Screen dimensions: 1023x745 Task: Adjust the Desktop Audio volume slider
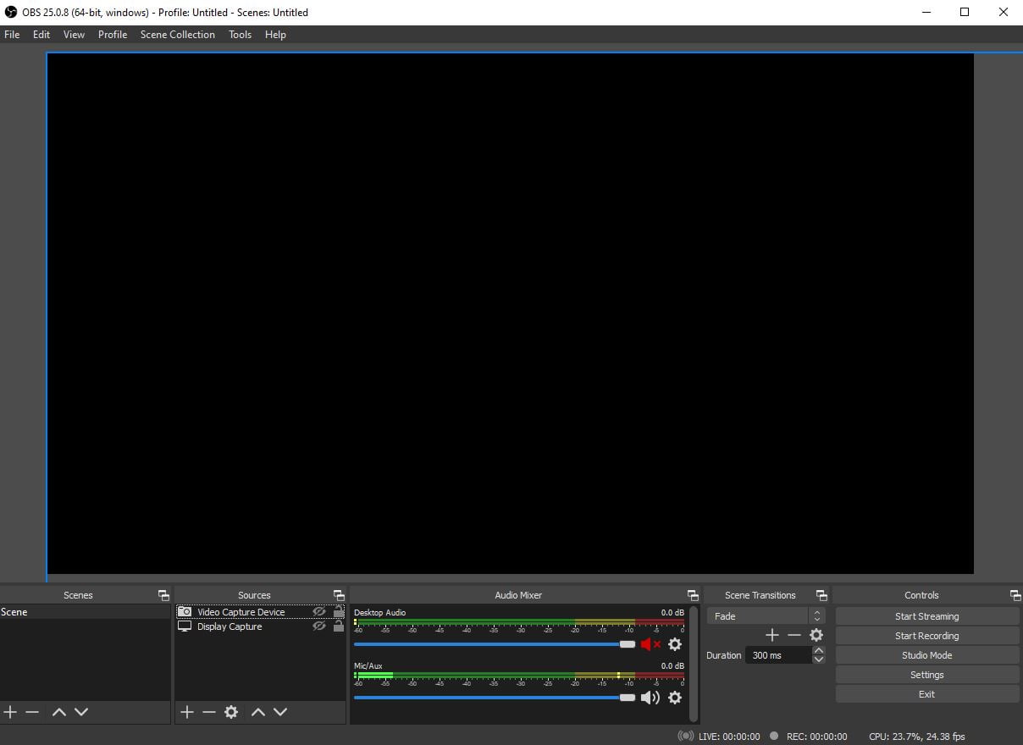(x=495, y=644)
